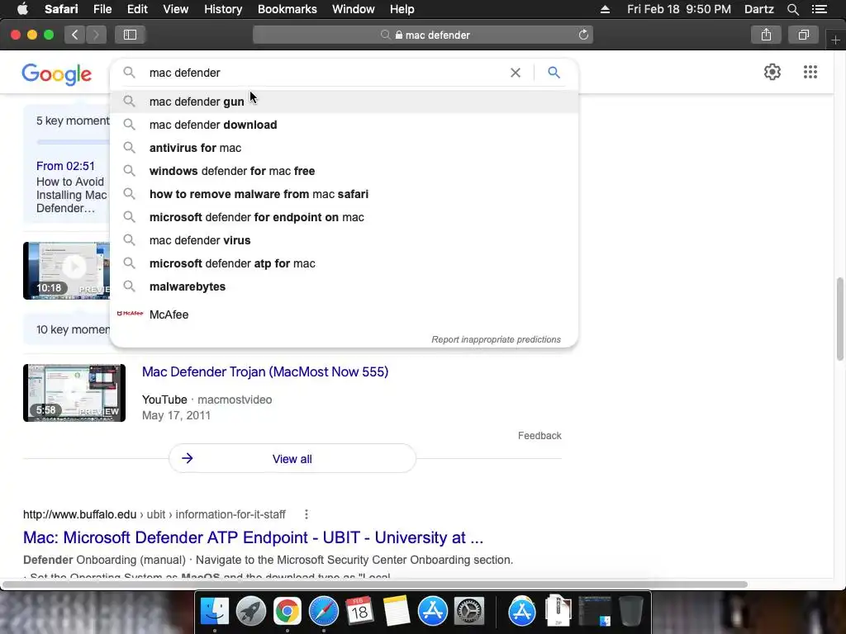
Task: Click the blue magnifier search button
Action: (554, 73)
